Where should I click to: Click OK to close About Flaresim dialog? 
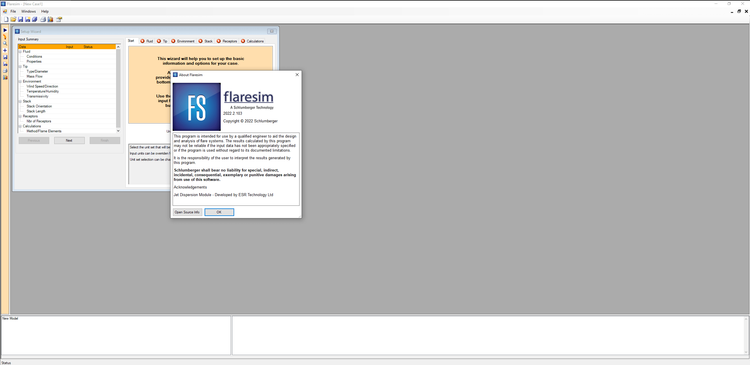[x=219, y=212]
